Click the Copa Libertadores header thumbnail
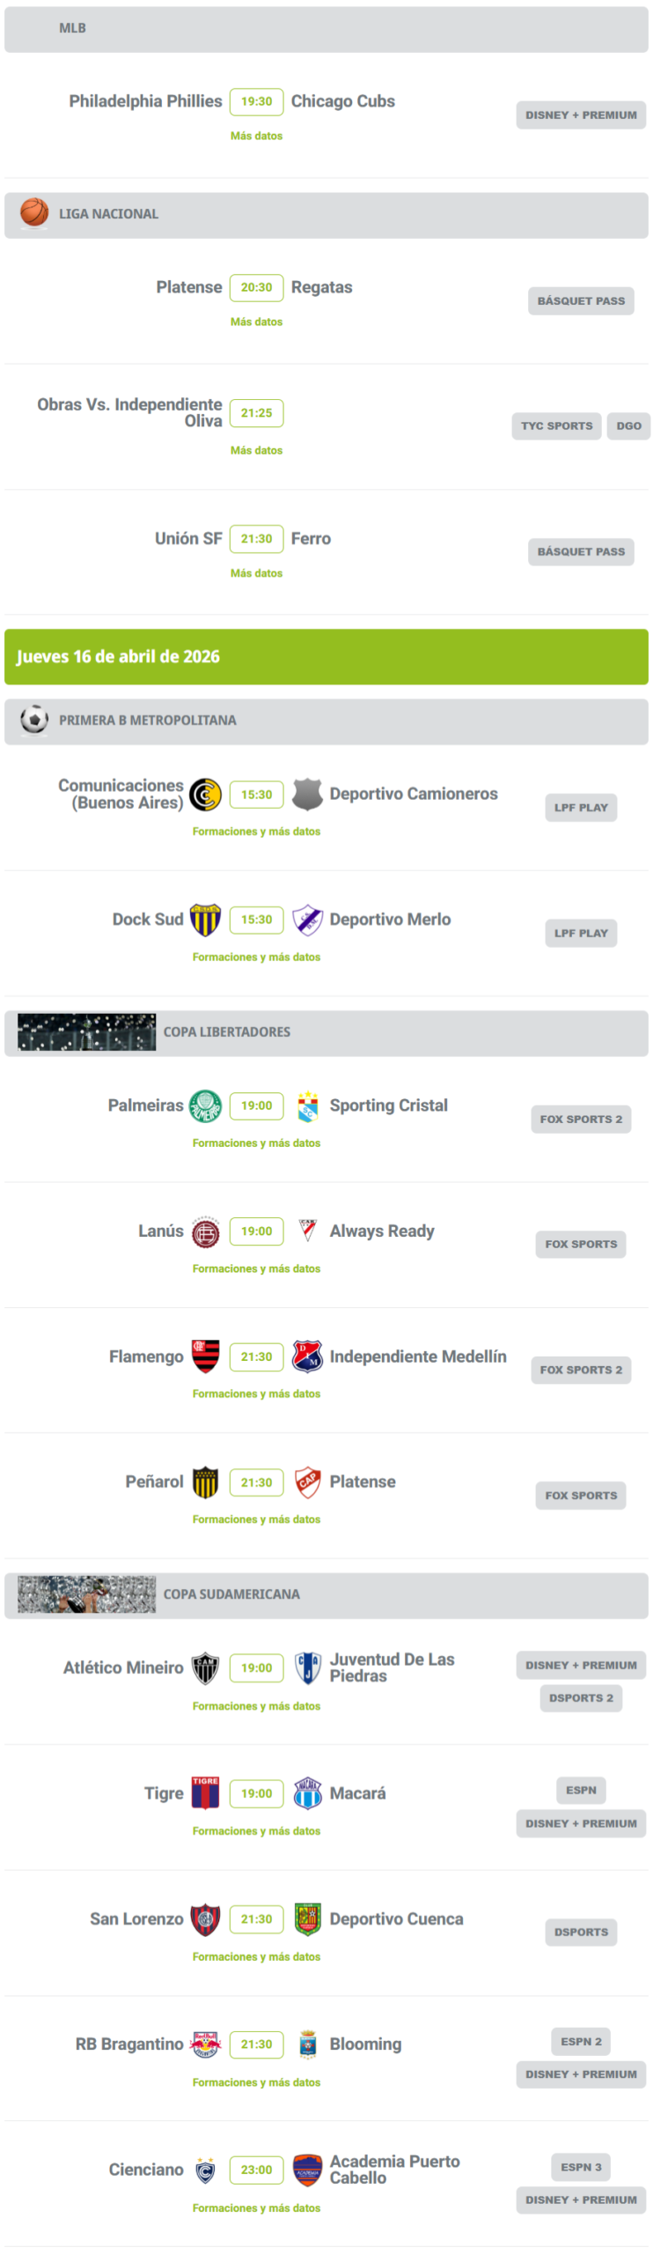This screenshot has width=653, height=2255. pos(86,1032)
